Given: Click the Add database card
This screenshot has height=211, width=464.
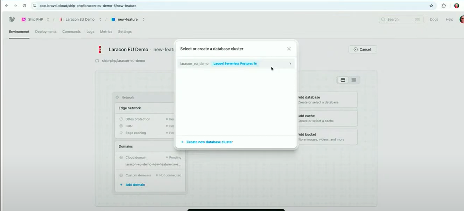Looking at the screenshot, I should [x=327, y=100].
